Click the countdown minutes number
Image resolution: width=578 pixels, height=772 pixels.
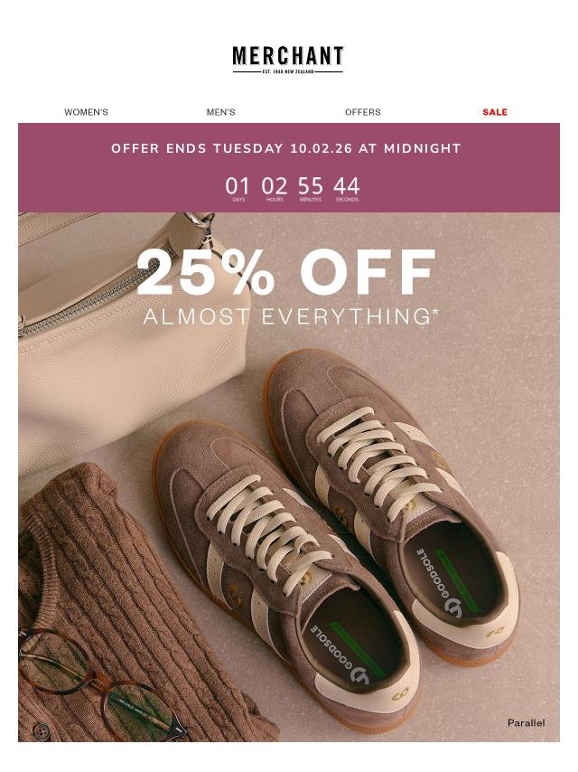pyautogui.click(x=311, y=186)
